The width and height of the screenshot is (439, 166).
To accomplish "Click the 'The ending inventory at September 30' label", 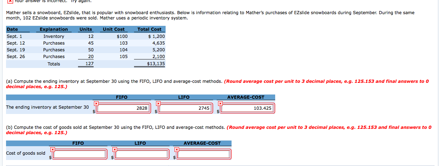I will coord(48,107).
